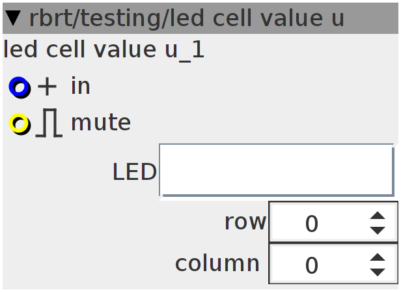Click the title bar text 'rbrt/testing/led cell value u'
The height and width of the screenshot is (292, 401).
tap(186, 19)
